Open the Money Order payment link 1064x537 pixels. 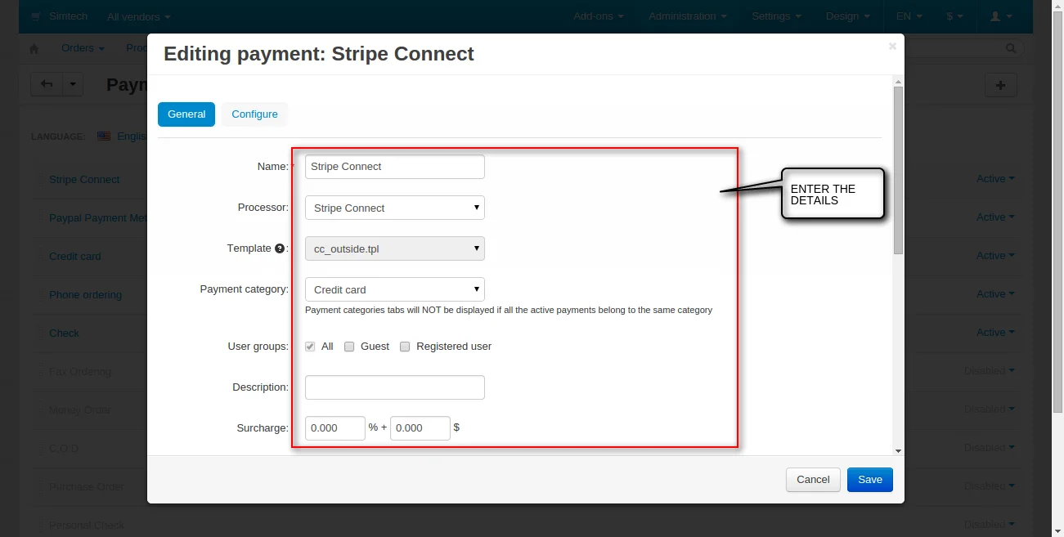[x=79, y=410]
